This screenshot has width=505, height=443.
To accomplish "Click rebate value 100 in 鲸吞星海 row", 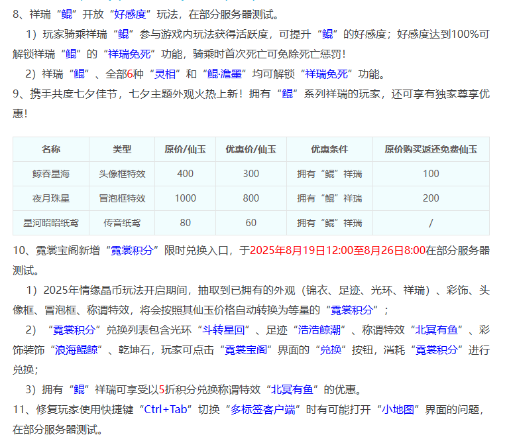I will [x=431, y=174].
